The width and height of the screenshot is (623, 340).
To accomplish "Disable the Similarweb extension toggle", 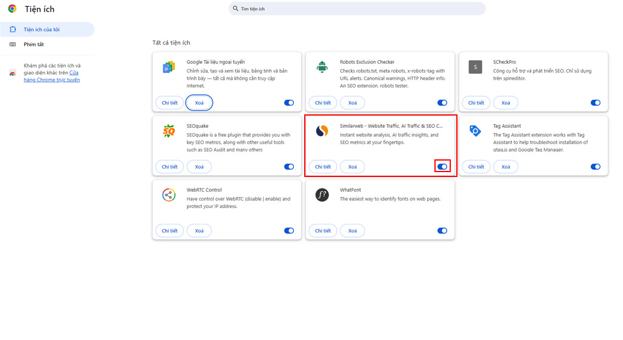I will point(442,167).
